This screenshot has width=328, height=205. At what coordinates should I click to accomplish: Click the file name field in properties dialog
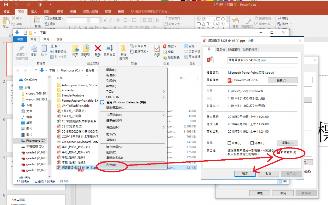[263, 60]
